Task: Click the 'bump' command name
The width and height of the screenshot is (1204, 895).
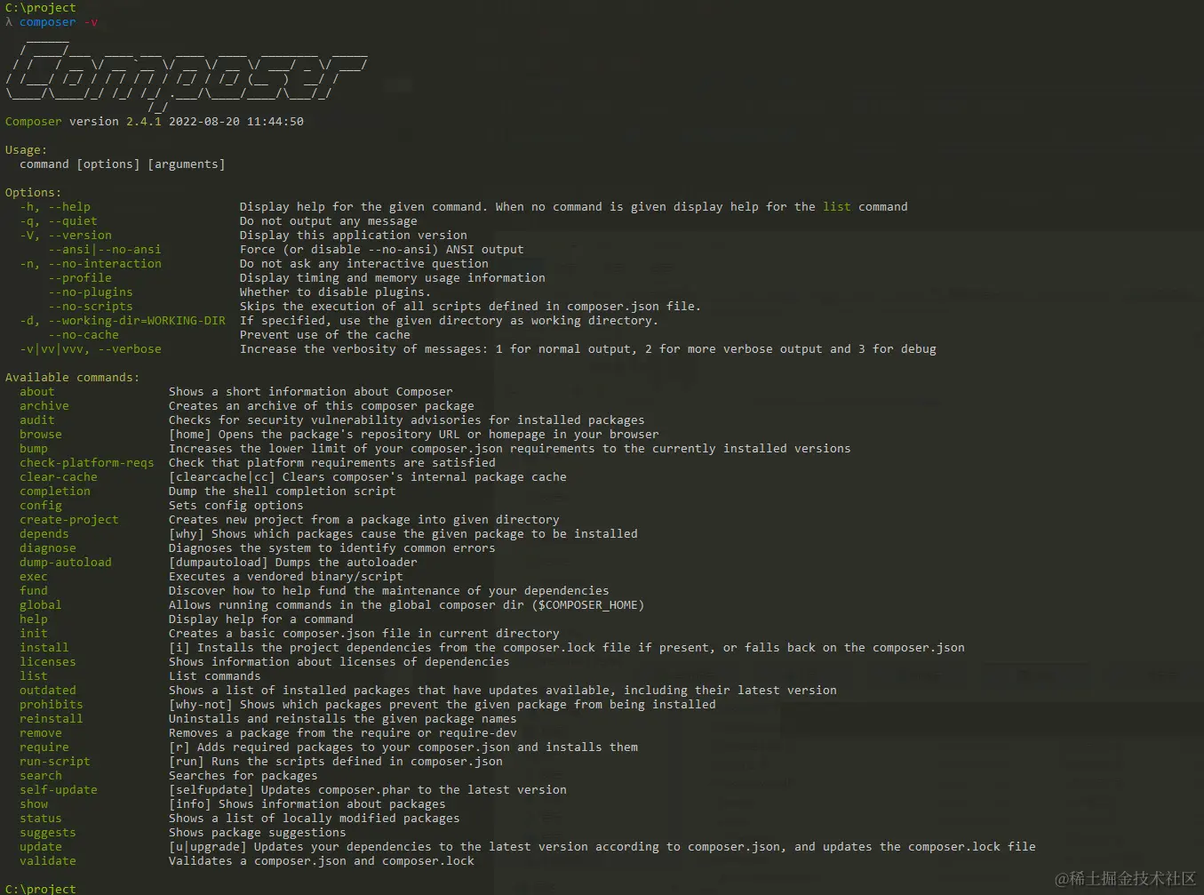Action: tap(34, 449)
